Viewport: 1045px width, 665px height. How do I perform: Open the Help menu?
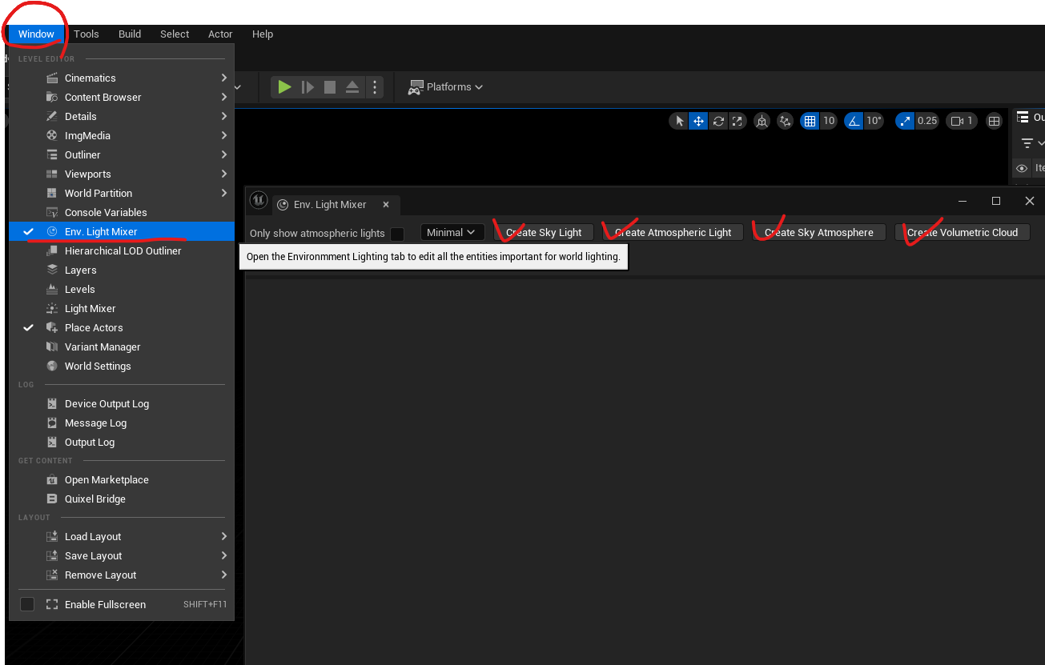pos(263,34)
